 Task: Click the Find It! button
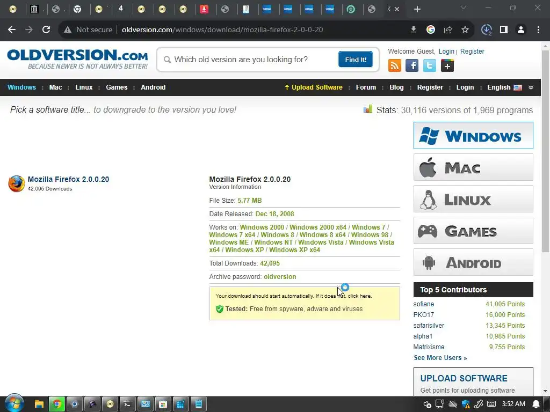coord(356,59)
